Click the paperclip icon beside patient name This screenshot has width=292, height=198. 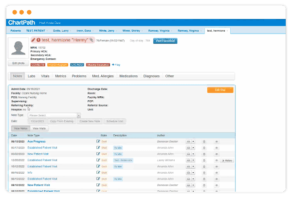pyautogui.click(x=91, y=40)
